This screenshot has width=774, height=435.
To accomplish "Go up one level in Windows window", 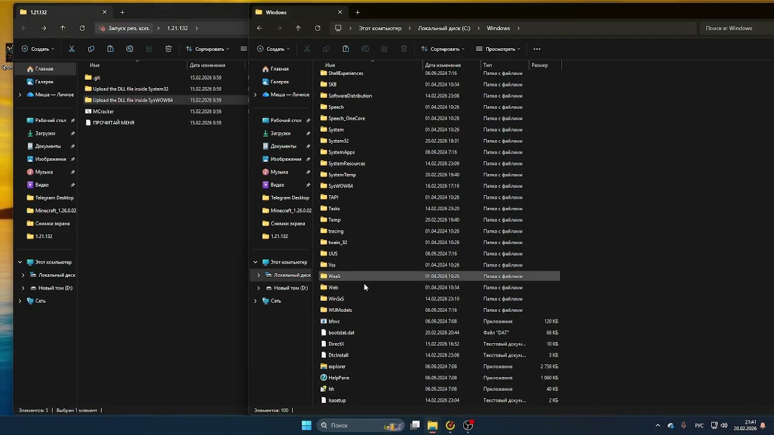I will pyautogui.click(x=298, y=28).
